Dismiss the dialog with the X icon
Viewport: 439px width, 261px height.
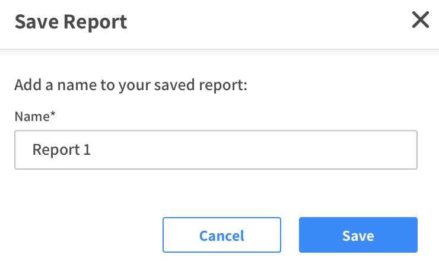click(420, 21)
